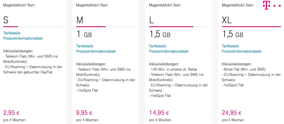This screenshot has height=124, width=284.
Task: Open Produktinformationsblatt for the M tariff
Action: point(96,51)
